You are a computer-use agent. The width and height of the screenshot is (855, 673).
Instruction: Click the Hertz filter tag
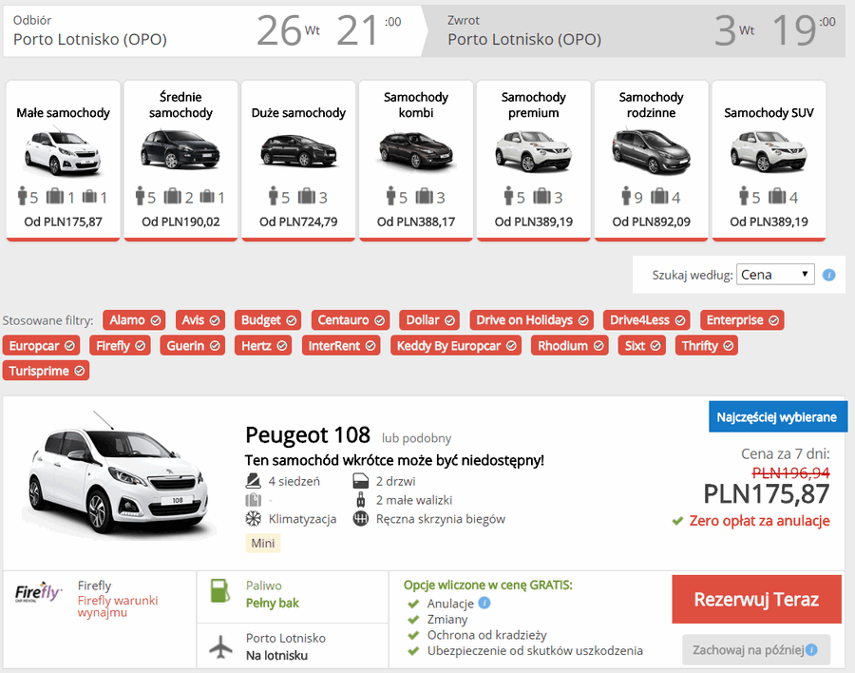coord(263,345)
